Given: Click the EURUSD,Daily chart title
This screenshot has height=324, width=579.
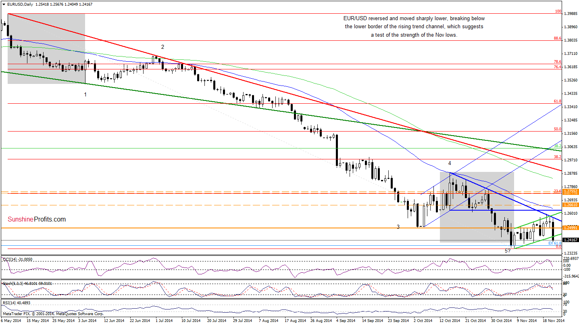Looking at the screenshot, I should click(21, 4).
